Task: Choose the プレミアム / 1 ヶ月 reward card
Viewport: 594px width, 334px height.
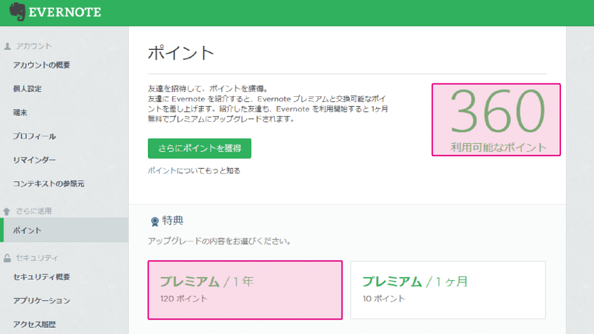Action: (x=448, y=290)
